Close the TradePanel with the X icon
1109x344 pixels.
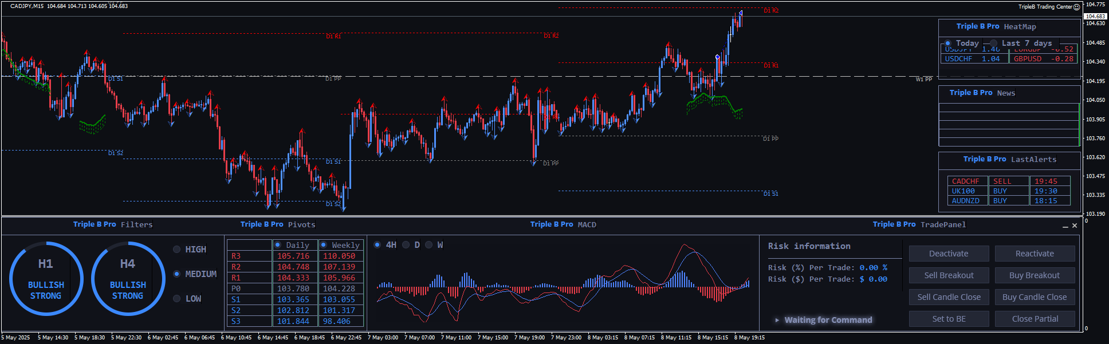point(1075,226)
